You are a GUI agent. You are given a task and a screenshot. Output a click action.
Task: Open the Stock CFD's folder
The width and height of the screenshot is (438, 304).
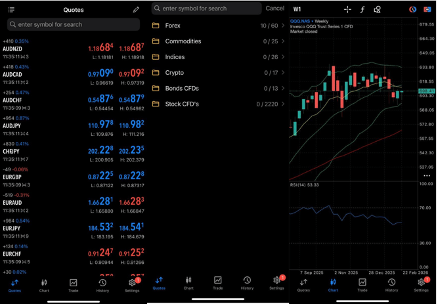coord(219,104)
